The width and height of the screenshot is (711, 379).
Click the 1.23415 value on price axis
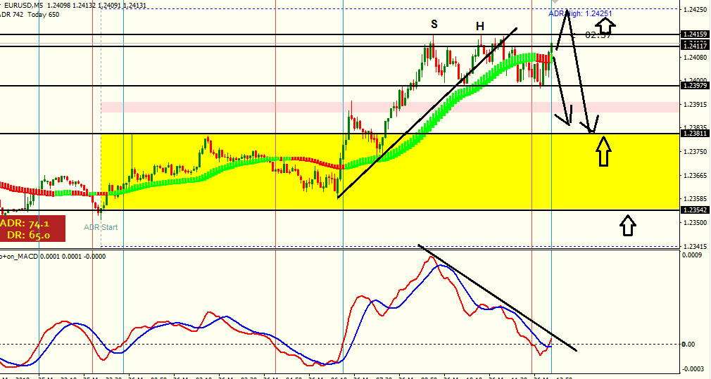[695, 246]
